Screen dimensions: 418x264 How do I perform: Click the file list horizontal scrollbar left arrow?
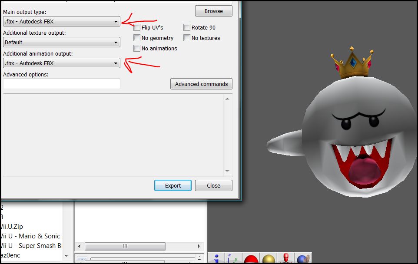[79, 247]
